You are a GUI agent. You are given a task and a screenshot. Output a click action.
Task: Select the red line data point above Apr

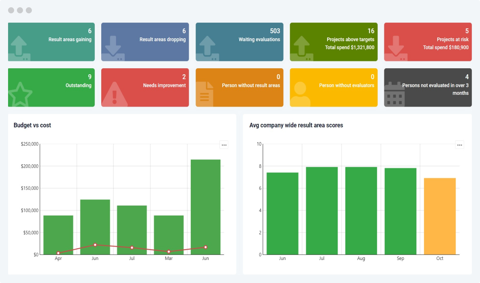(x=58, y=253)
